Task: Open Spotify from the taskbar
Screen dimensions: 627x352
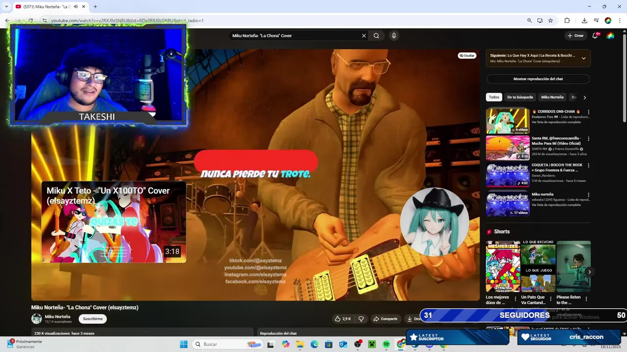Action: tap(386, 344)
